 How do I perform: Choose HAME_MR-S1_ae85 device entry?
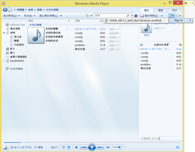[136, 21]
